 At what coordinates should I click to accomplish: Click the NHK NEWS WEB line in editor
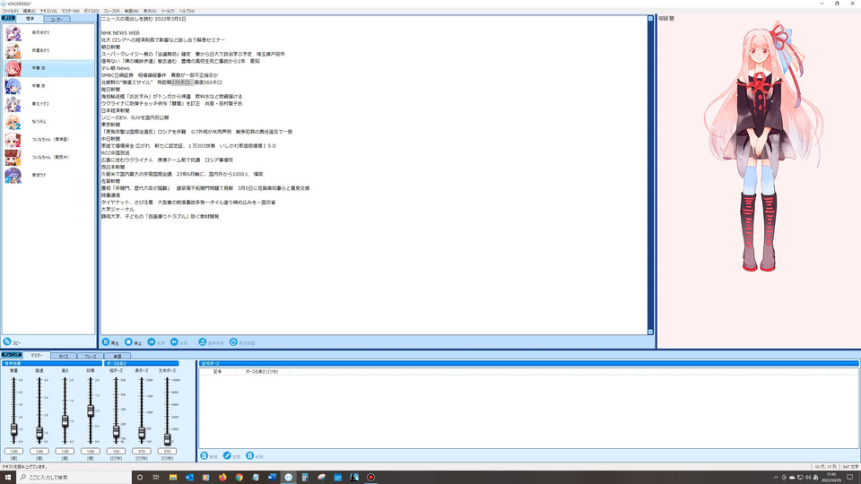120,33
